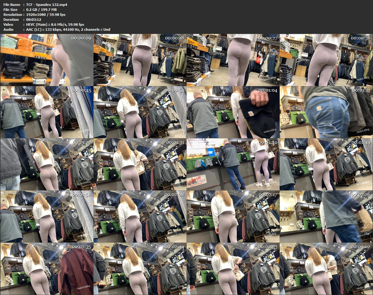This screenshot has height=295, width=373.
Task: Open the frame stamped 00:01:13
Action: point(326,112)
